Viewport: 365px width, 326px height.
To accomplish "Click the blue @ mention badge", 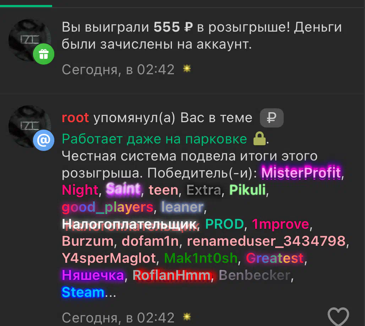I will (44, 140).
